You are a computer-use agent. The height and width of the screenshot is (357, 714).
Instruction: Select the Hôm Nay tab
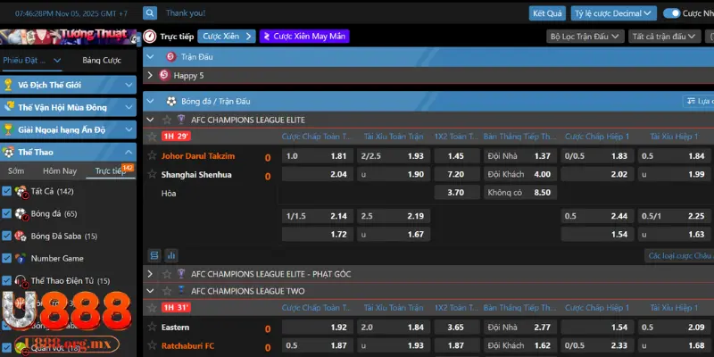point(60,170)
